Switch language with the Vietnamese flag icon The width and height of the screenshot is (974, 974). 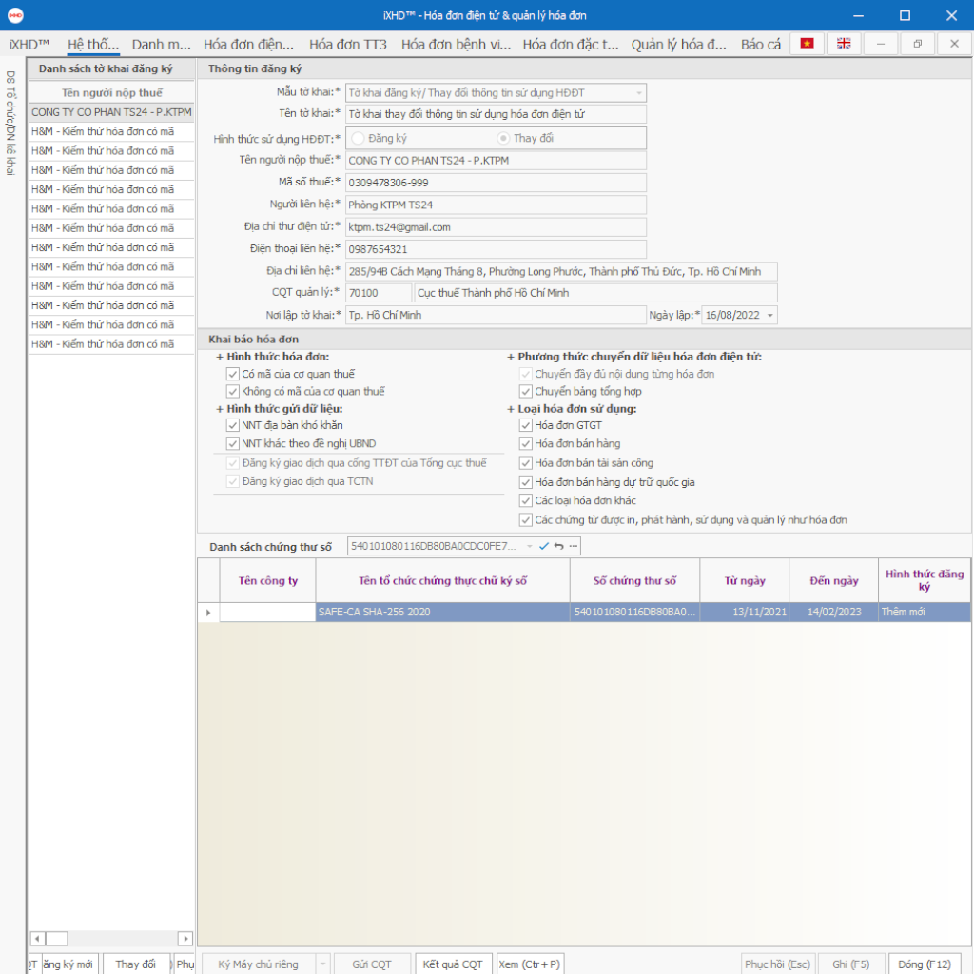point(808,44)
